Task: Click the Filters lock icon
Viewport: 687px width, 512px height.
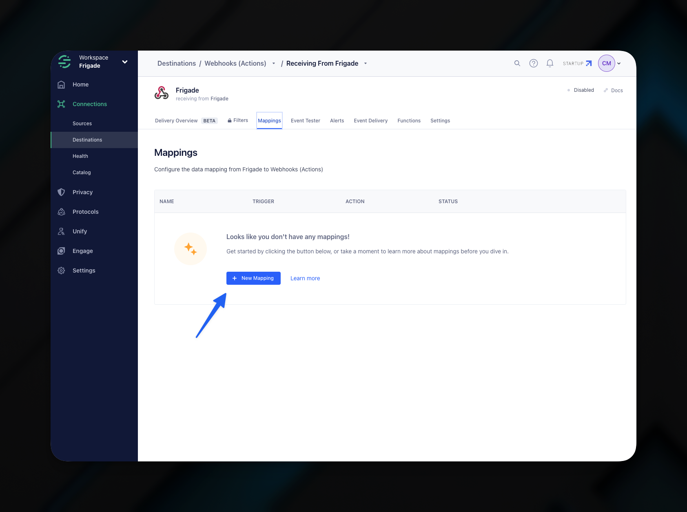Action: pos(230,120)
